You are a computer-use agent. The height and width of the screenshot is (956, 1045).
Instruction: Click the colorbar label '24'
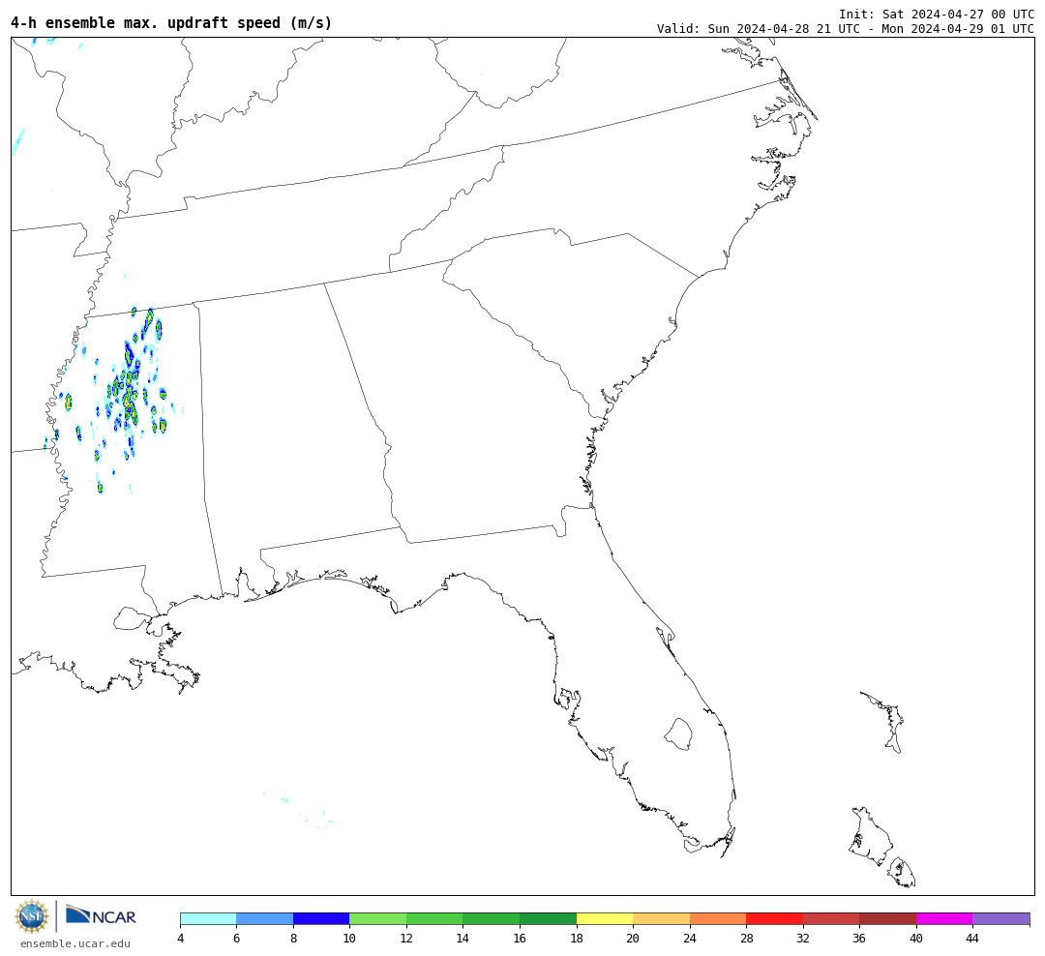(690, 938)
